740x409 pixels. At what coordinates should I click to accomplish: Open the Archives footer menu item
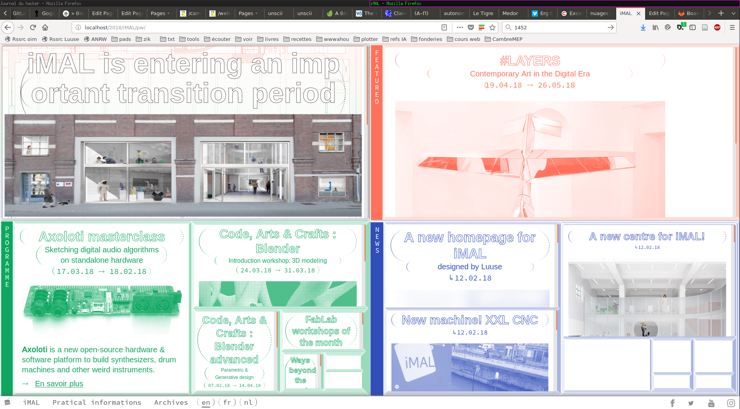pyautogui.click(x=171, y=402)
